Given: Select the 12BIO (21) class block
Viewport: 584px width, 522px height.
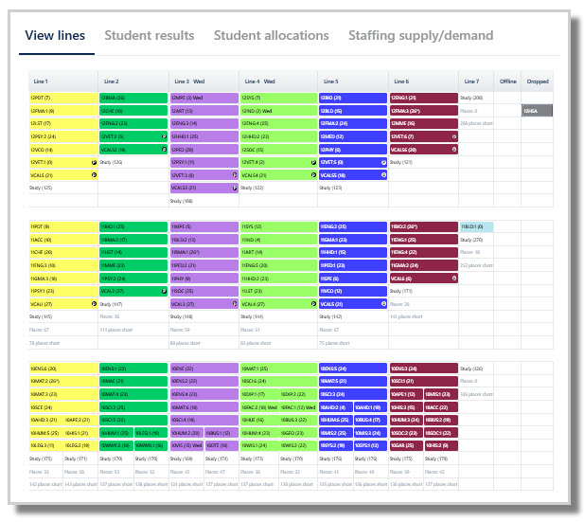Looking at the screenshot, I should 353,98.
